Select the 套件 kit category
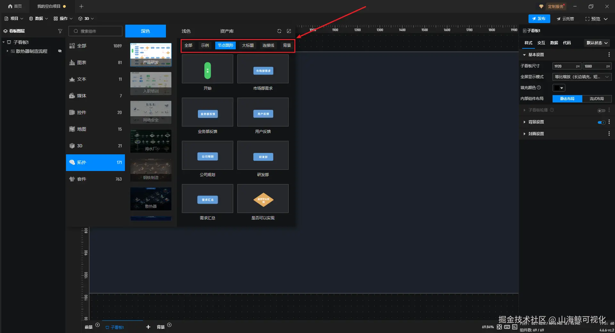This screenshot has height=333, width=615. pyautogui.click(x=95, y=179)
